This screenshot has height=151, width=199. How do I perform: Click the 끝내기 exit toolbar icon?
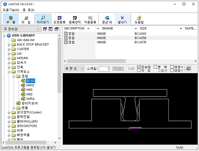[122, 19]
